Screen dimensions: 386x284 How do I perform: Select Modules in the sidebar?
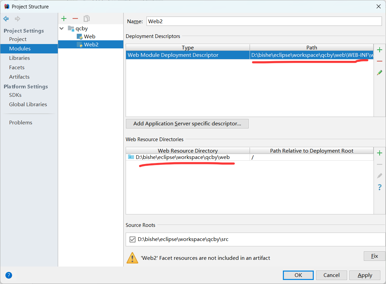29,48
